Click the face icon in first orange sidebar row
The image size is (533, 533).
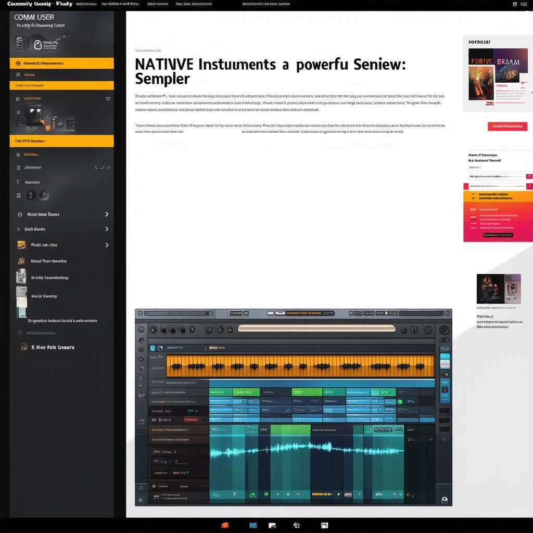point(18,64)
